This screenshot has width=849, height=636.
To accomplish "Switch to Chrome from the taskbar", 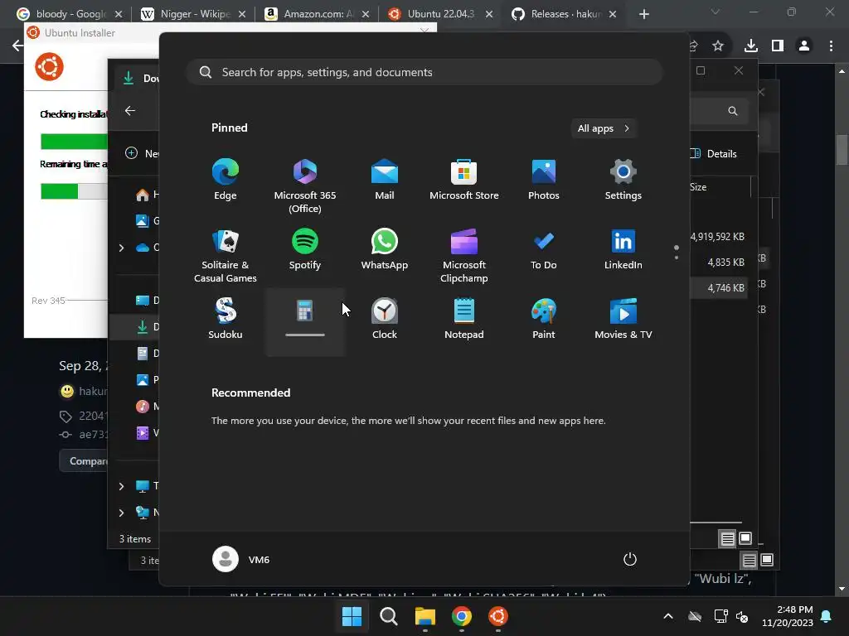I will coord(461,616).
